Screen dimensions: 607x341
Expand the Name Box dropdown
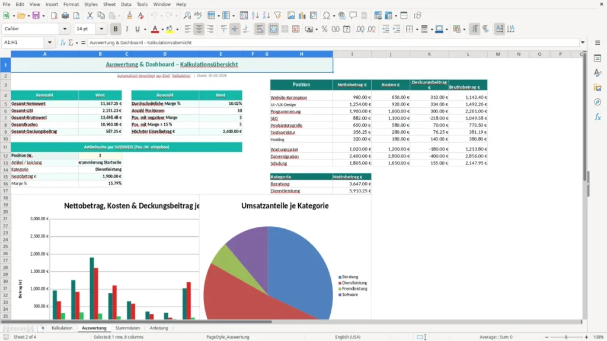point(50,43)
